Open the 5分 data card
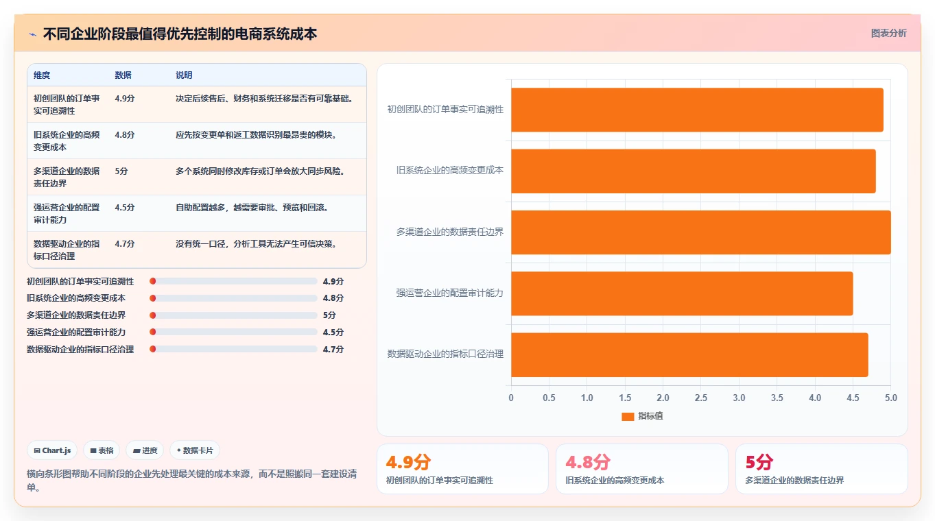The height and width of the screenshot is (521, 935). 822,469
